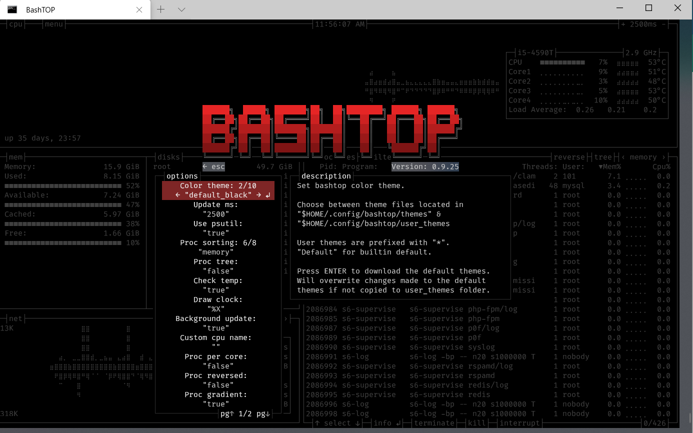Toggle the "false" value under Proc per core
Viewport: 693px width, 433px height.
coord(218,366)
